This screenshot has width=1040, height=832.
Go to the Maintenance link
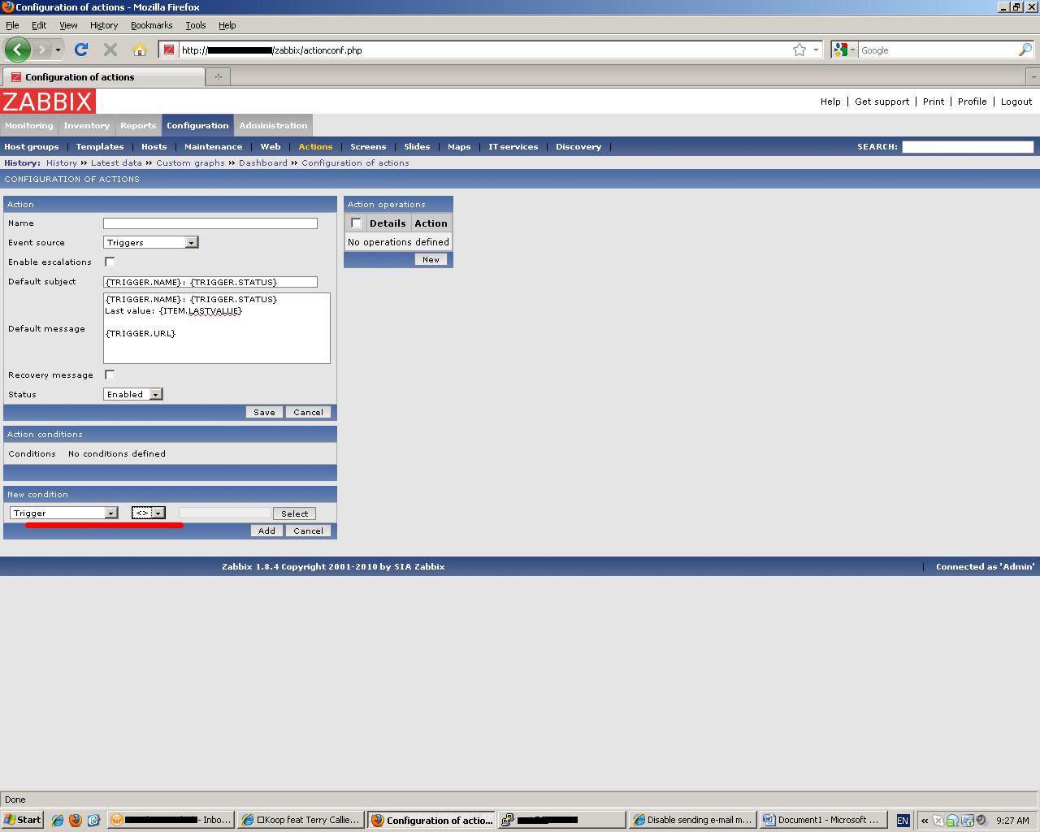pos(213,147)
